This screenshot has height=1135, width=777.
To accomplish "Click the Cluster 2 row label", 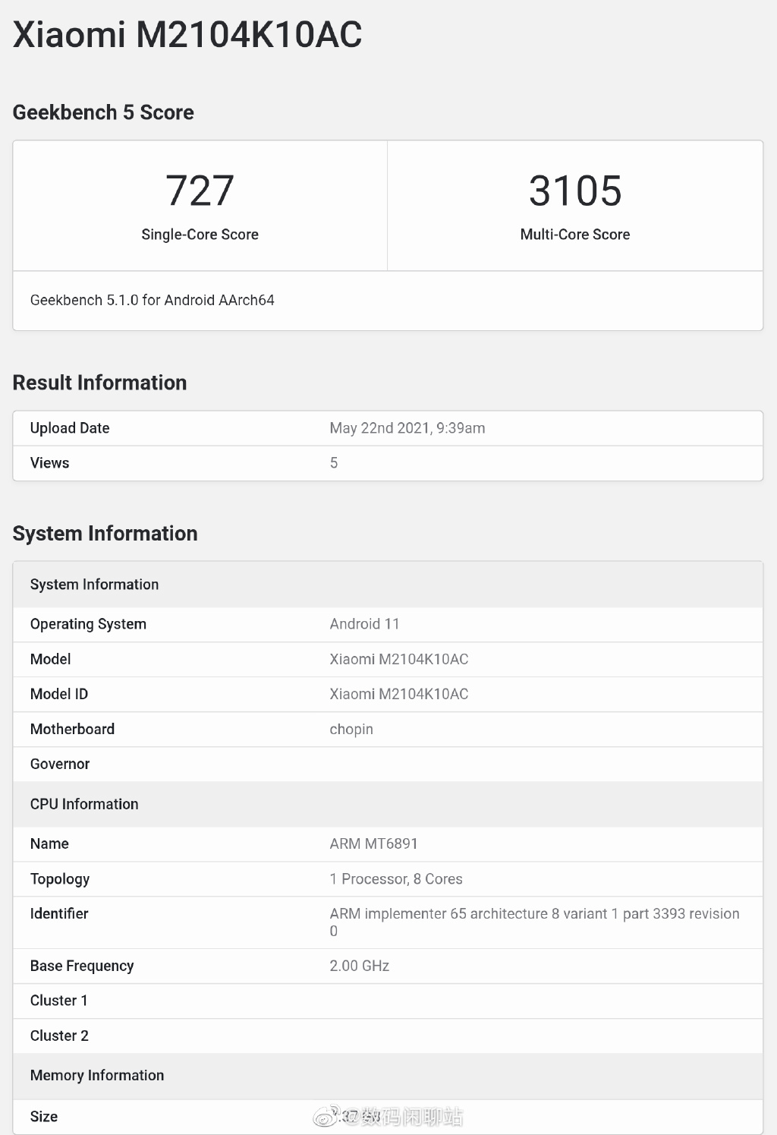I will pos(59,1036).
